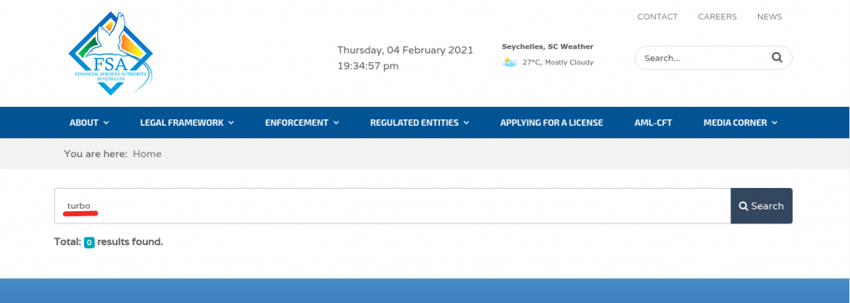
Task: Open the Media Corner dropdown
Action: pos(740,123)
